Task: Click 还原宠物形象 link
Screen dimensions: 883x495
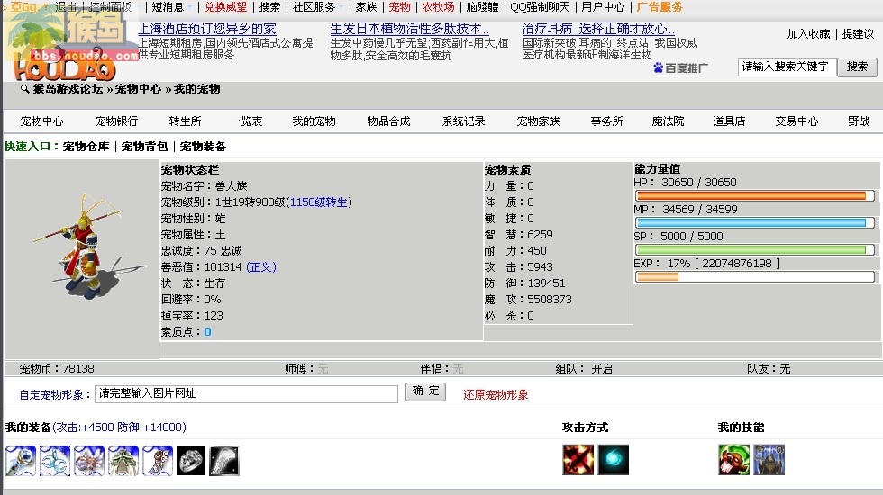Action: (496, 394)
